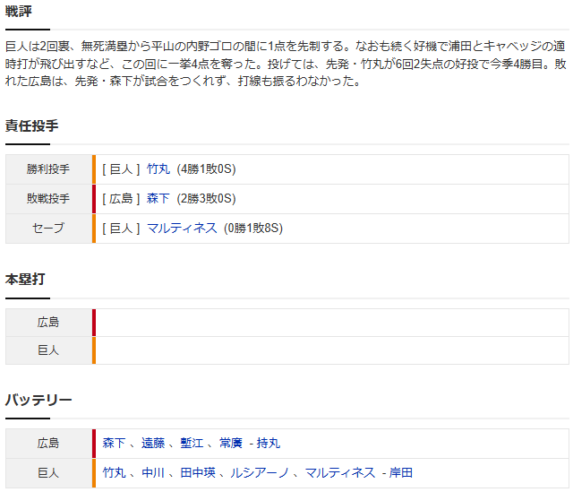Click the 戦評 section heading
573x492 pixels.
tap(18, 12)
